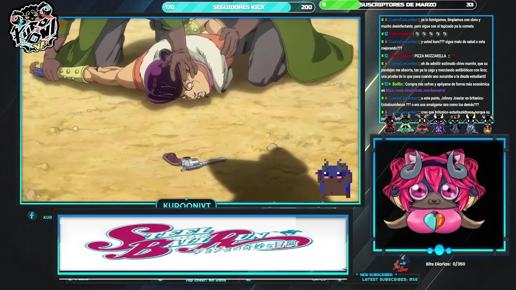Click the KUROONIVT name tag below the video
Screen dimensions: 516x290
pyautogui.click(x=187, y=205)
